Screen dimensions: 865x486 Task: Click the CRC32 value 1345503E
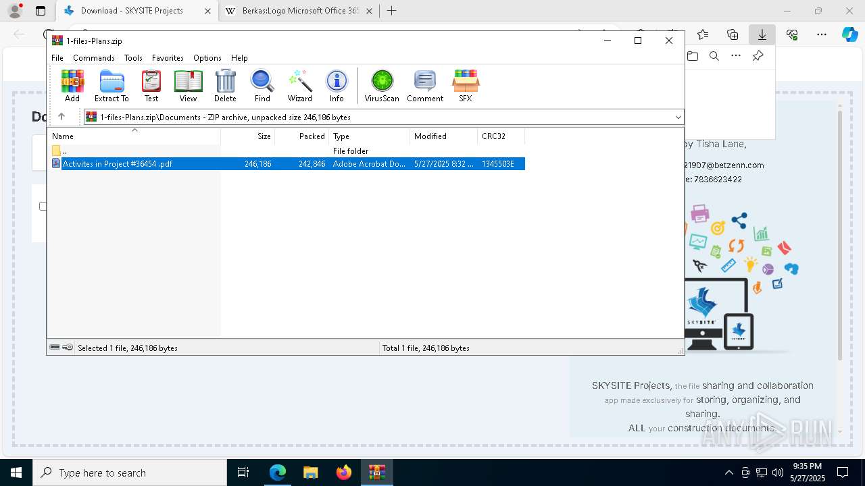[x=498, y=164]
